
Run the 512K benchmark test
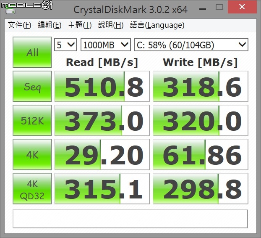click(32, 120)
